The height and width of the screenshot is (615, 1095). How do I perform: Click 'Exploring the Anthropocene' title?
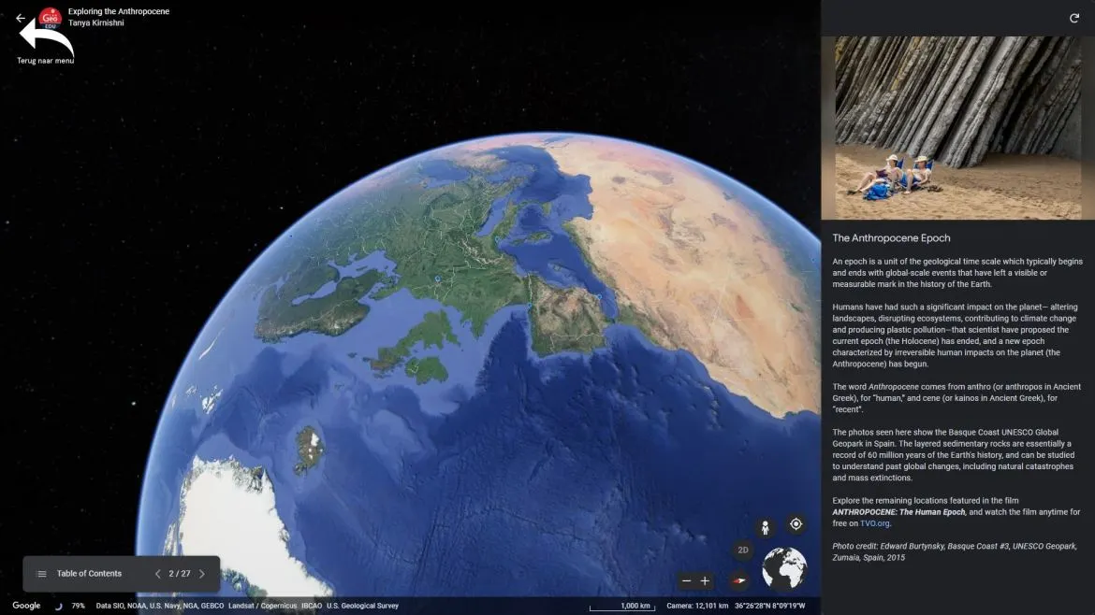[119, 11]
